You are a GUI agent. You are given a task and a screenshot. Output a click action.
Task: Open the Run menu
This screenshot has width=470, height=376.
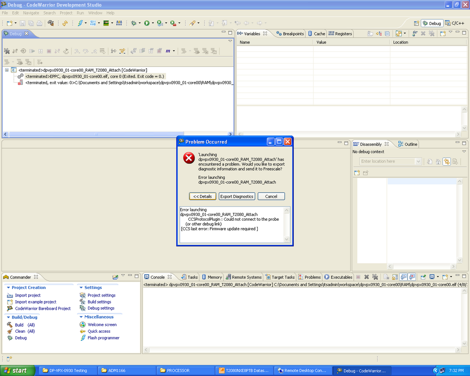80,13
